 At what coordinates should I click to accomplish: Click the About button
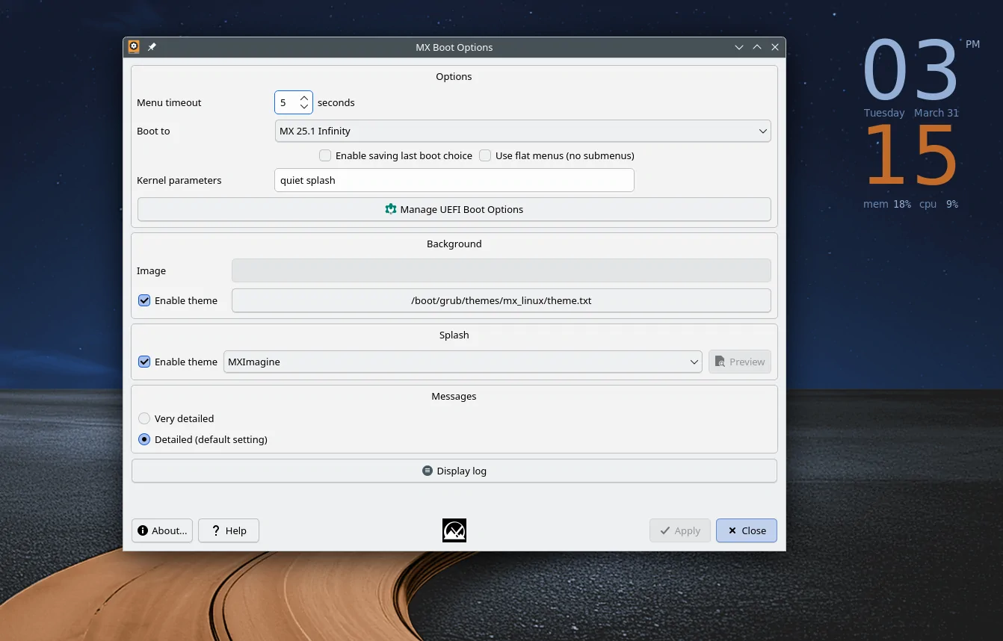point(161,530)
